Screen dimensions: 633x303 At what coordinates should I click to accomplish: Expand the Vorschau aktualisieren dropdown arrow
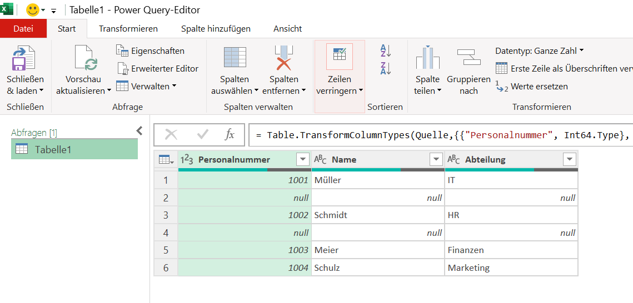pyautogui.click(x=108, y=91)
